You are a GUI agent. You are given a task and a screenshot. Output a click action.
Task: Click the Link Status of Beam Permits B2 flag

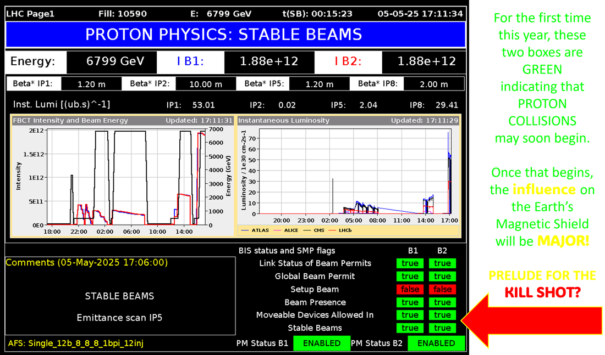coord(442,263)
